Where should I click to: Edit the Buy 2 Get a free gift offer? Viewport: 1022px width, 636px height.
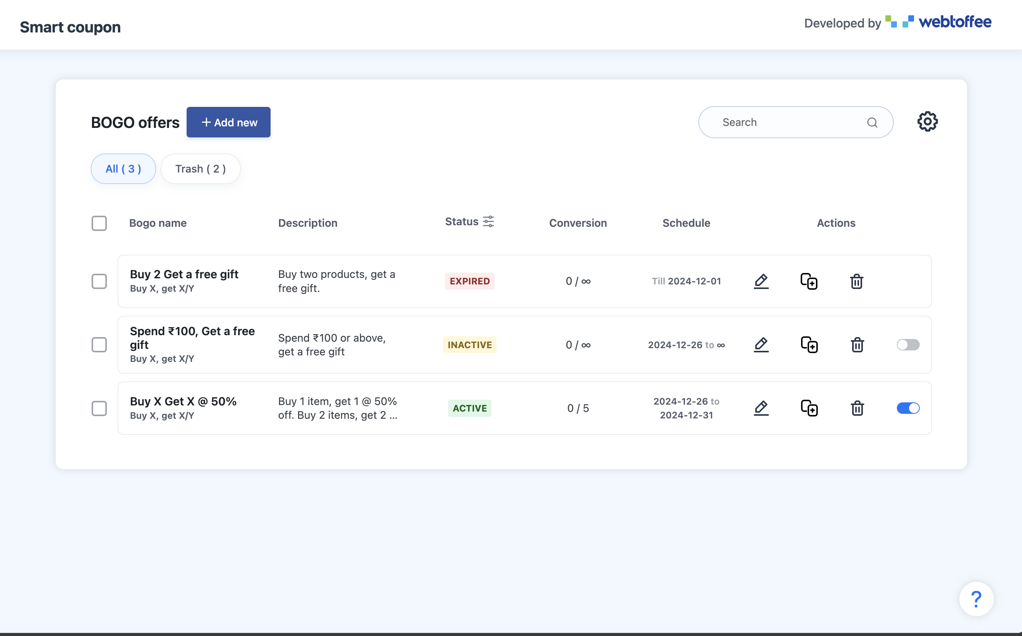coord(761,281)
